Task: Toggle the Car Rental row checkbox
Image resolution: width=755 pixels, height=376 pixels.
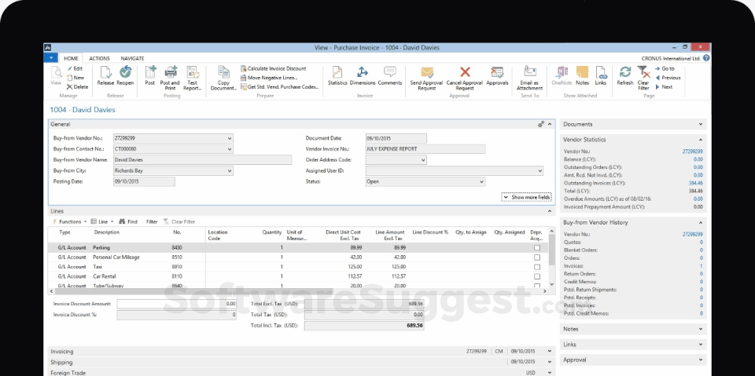Action: (537, 276)
